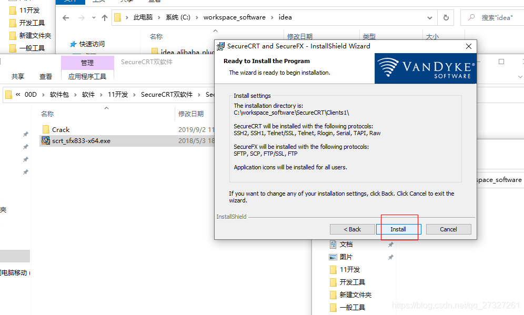Sort idea window by 大小 column
524x315 pixels.
click(x=432, y=36)
